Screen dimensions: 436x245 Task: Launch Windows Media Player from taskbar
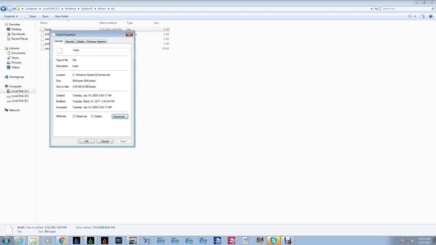(48, 240)
